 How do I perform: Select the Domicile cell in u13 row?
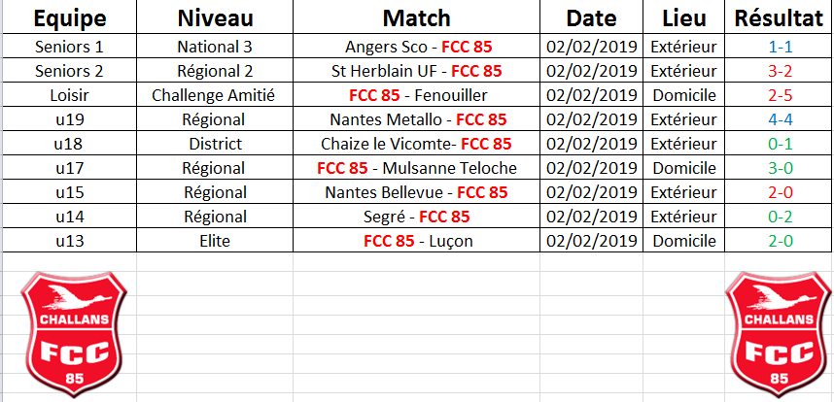(x=683, y=241)
